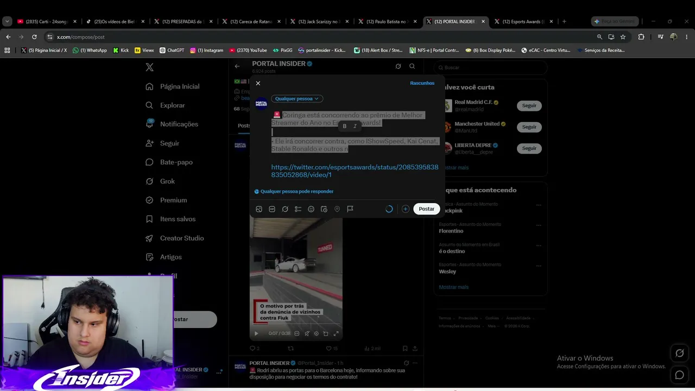Go back using the profile back arrow
This screenshot has height=391, width=695.
[x=237, y=66]
